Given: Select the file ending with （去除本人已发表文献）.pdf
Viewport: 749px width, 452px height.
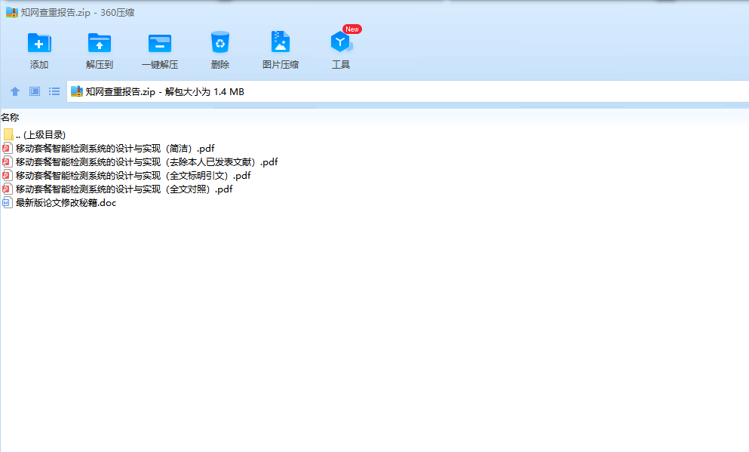Looking at the screenshot, I should [140, 162].
